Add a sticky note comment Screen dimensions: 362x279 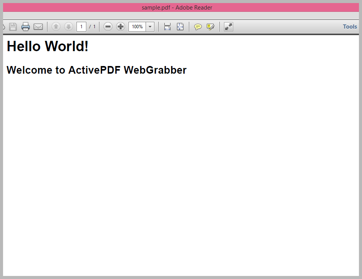pyautogui.click(x=198, y=27)
